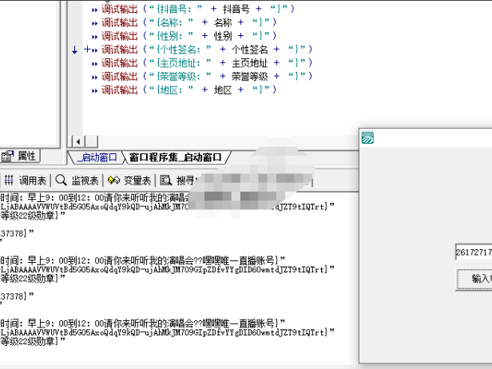Click the variable 荣誉等级 in the code
Screen dimensions: 492x369
click(250, 76)
